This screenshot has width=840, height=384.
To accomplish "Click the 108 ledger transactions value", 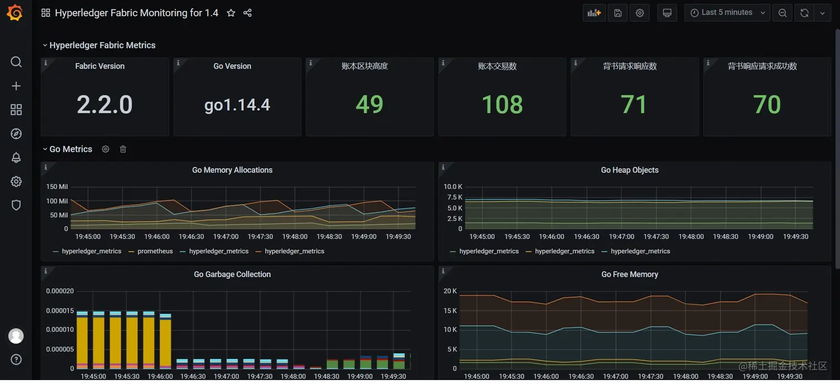I will [502, 104].
